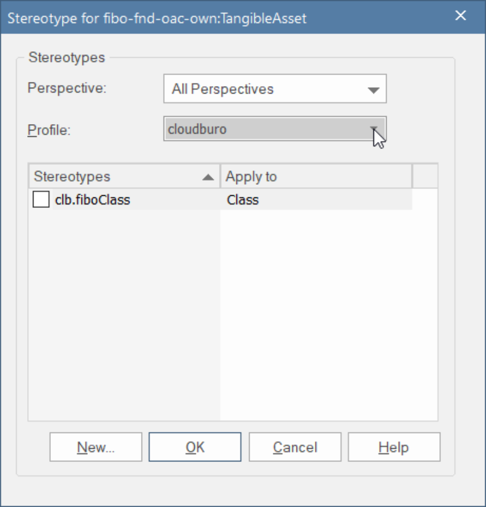Open the Profile dropdown arrow
This screenshot has width=486, height=507.
373,129
